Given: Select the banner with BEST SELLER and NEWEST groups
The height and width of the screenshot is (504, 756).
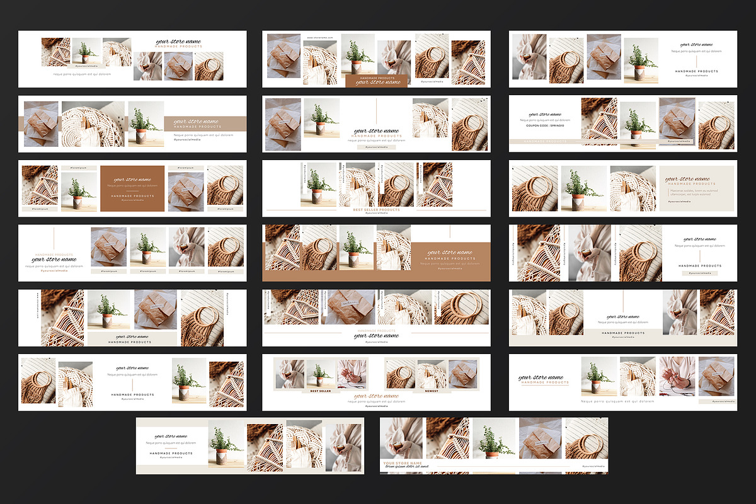Looking at the screenshot, I should click(377, 382).
